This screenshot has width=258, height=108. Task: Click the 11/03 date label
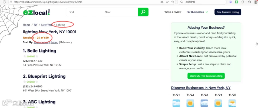pos(204,95)
